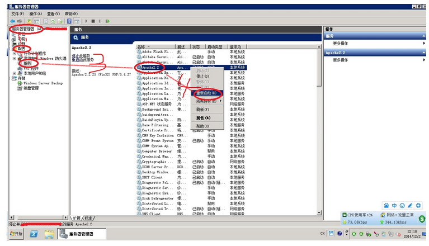Toggle the 中 Chinese mode icon in the IME bar

click(x=394, y=206)
